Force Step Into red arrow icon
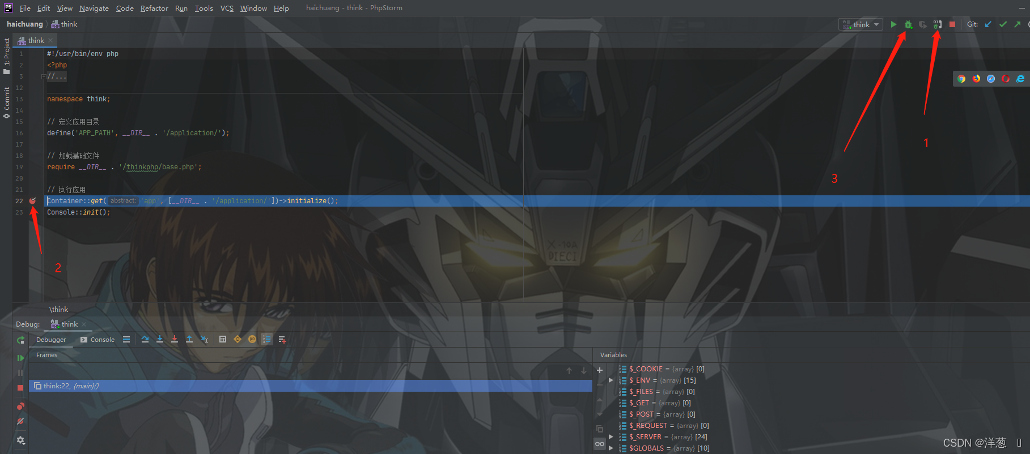 (175, 340)
